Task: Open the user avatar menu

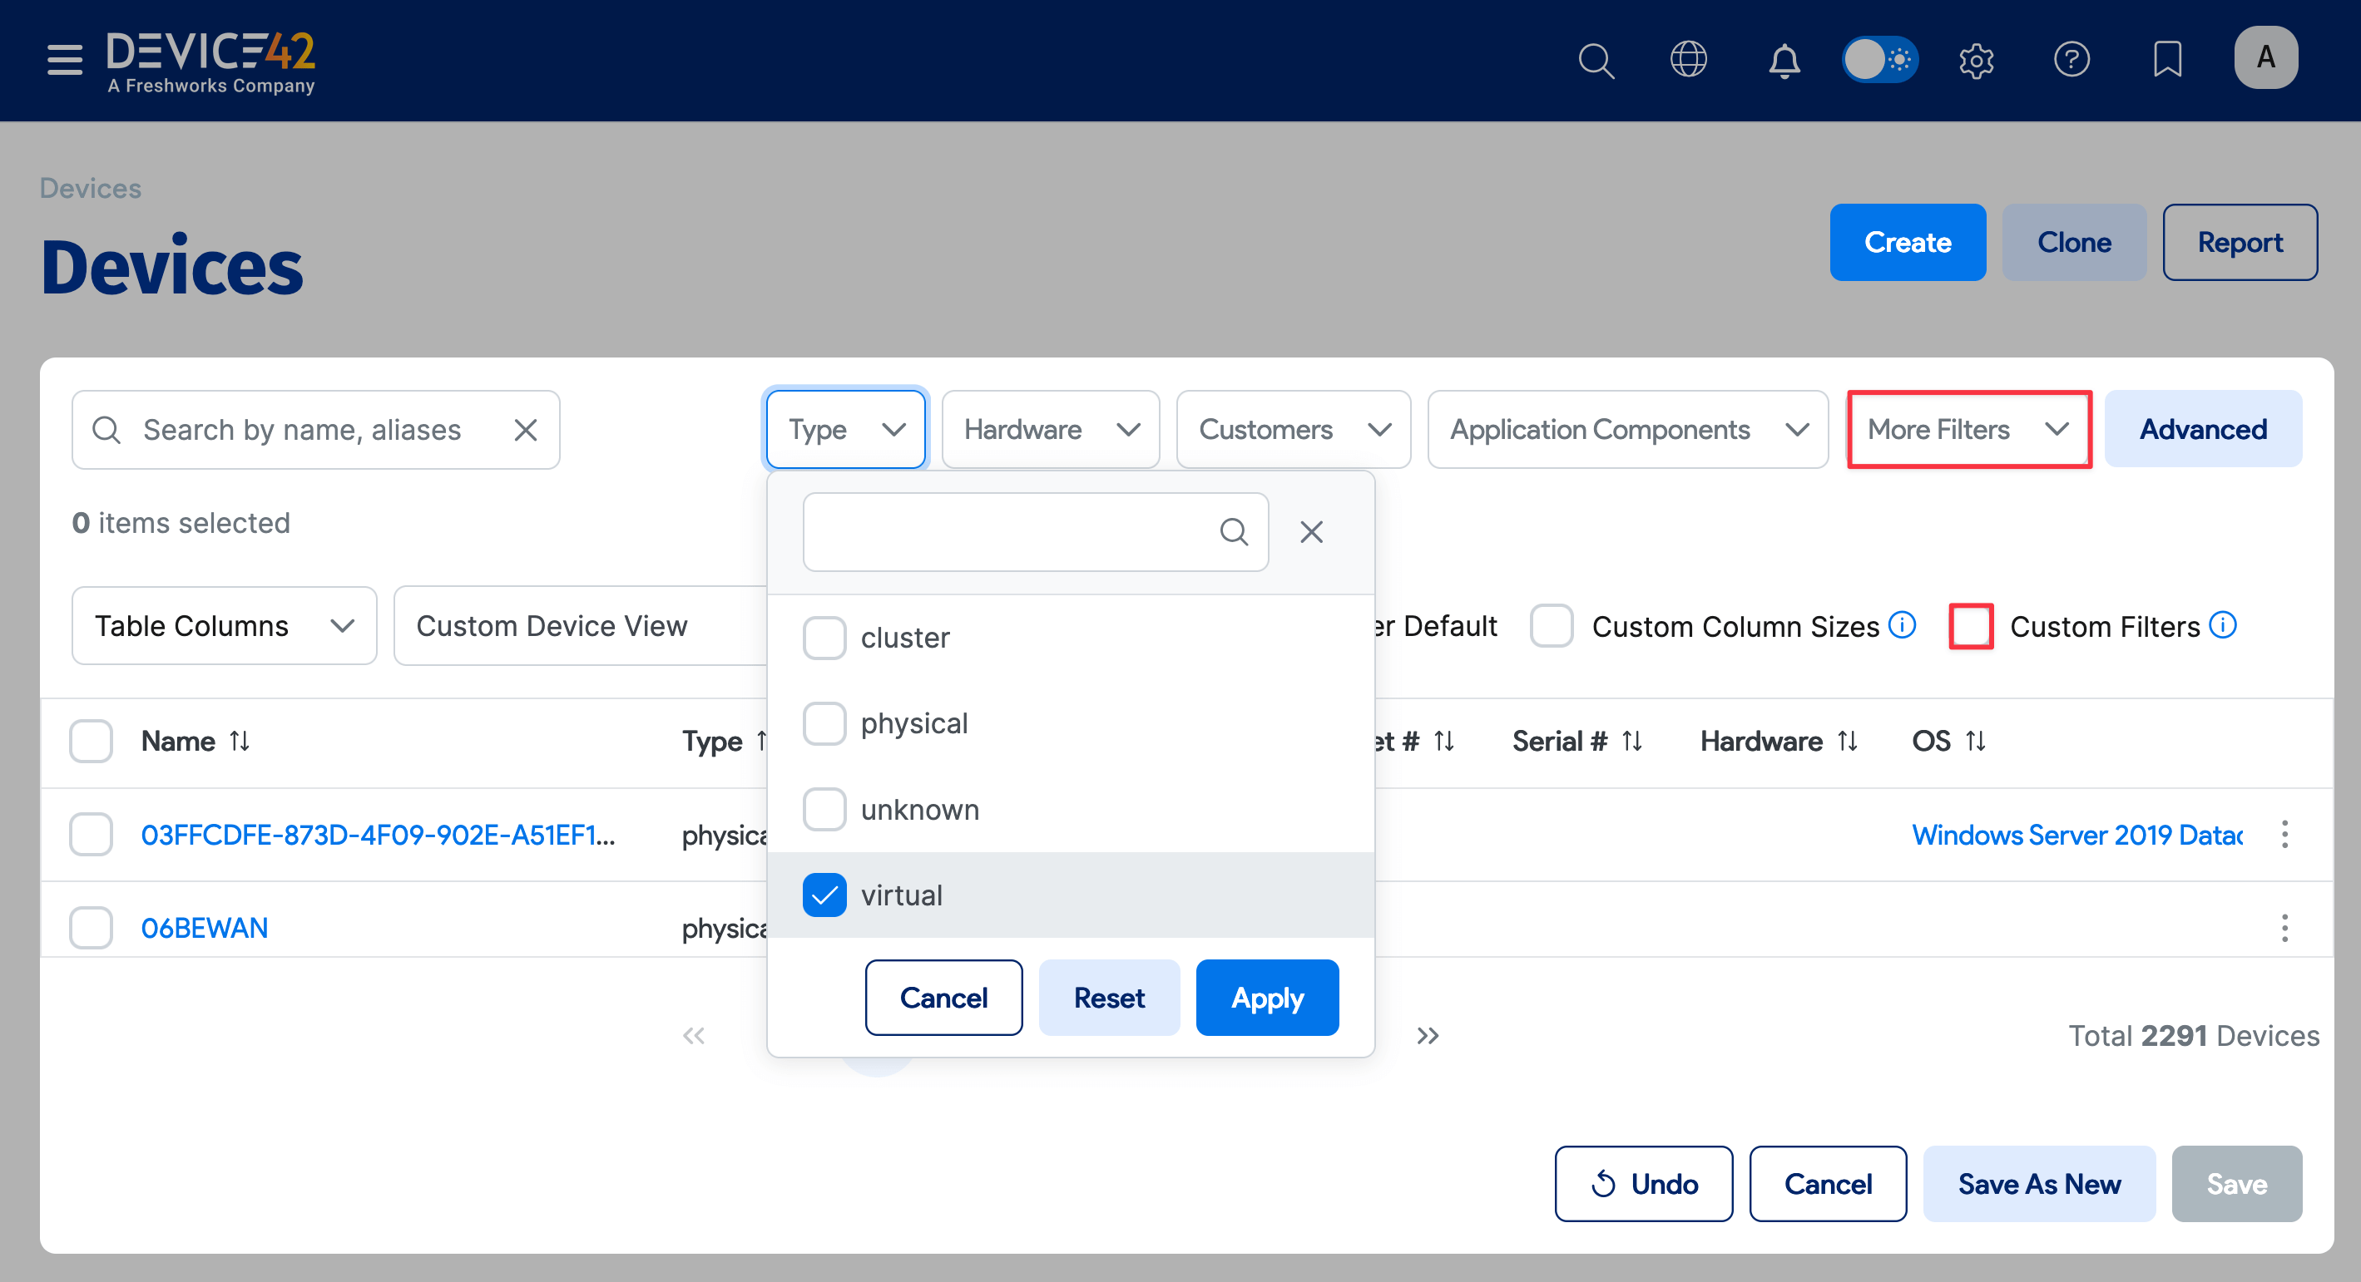Action: (2264, 57)
